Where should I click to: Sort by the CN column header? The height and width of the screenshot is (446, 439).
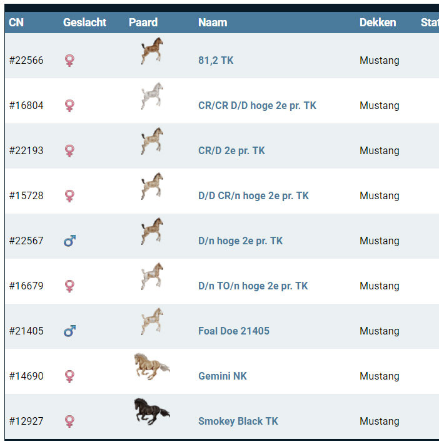coord(16,23)
